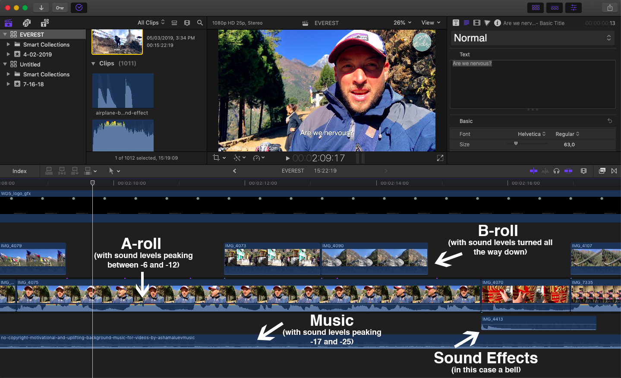Toggle solo headphones button
The height and width of the screenshot is (378, 621).
click(557, 171)
